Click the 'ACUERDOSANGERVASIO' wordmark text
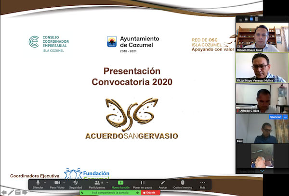The image size is (289, 196). click(x=132, y=136)
